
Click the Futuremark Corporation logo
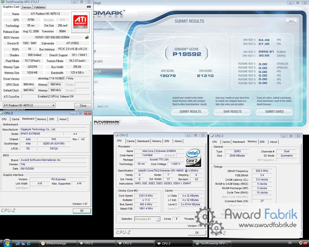[x=107, y=122]
